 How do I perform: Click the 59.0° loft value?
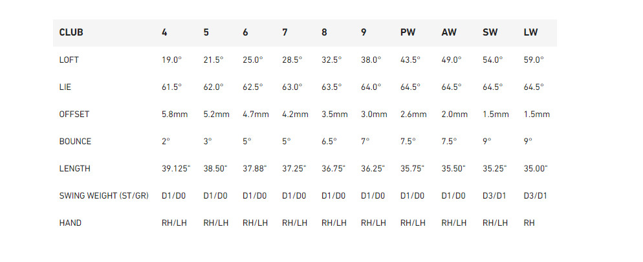[x=534, y=60]
